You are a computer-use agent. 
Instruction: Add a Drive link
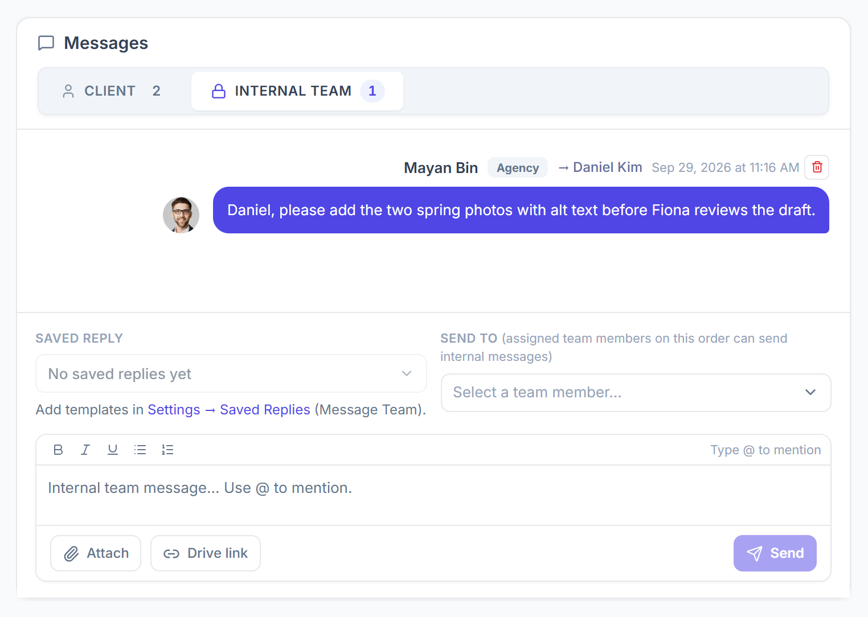206,553
